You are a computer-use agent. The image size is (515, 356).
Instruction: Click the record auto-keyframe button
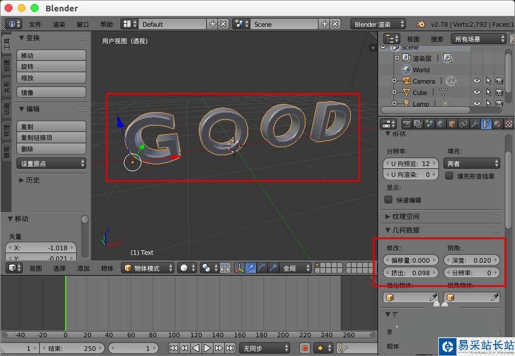[x=305, y=348]
